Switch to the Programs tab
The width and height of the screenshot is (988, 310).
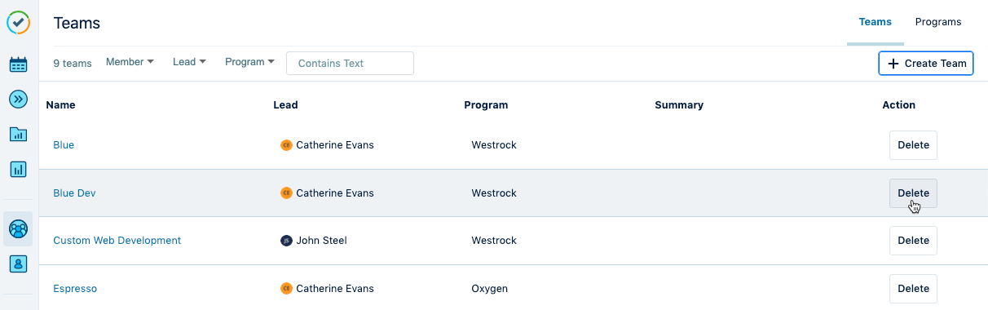coord(938,22)
